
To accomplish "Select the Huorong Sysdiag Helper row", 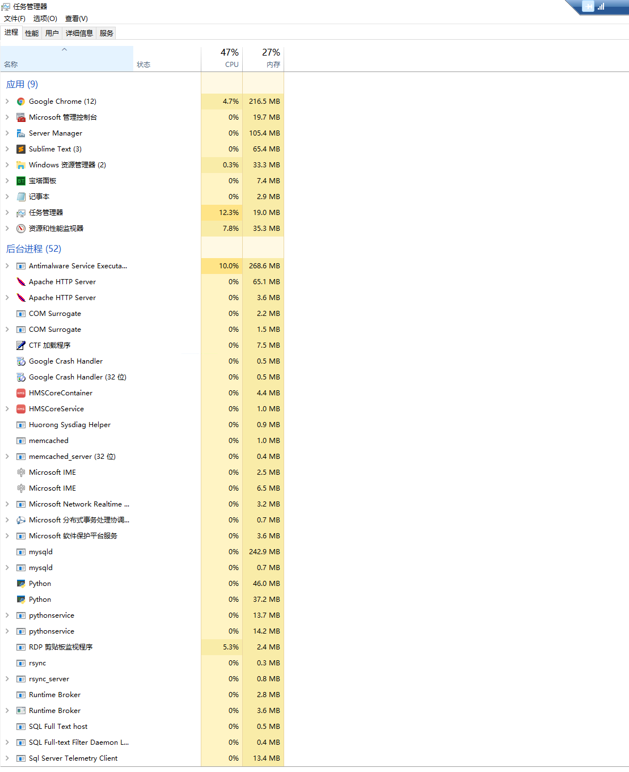I will click(142, 425).
